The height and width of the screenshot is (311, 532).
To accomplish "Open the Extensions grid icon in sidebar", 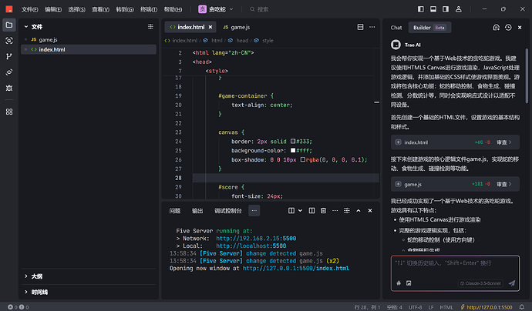I will pos(9,112).
